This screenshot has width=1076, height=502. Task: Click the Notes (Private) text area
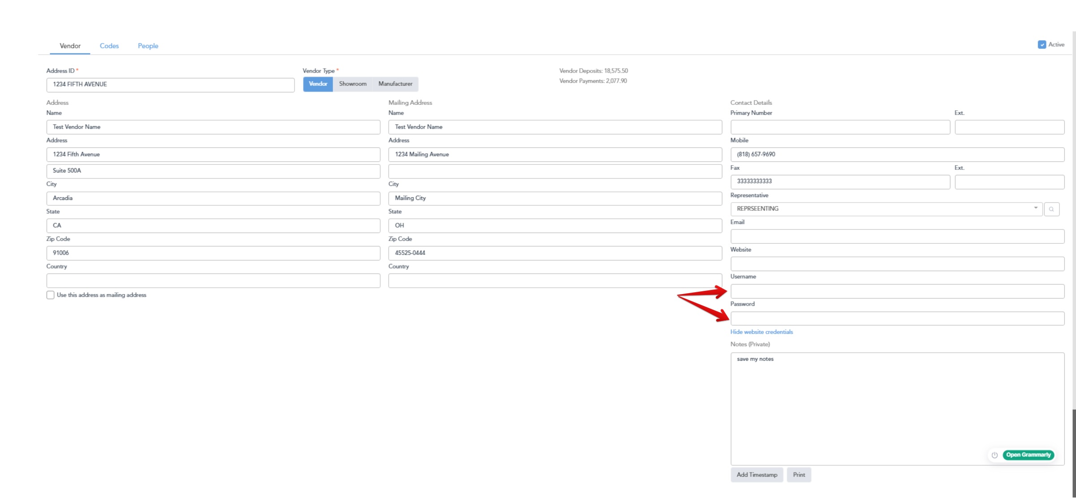point(897,409)
